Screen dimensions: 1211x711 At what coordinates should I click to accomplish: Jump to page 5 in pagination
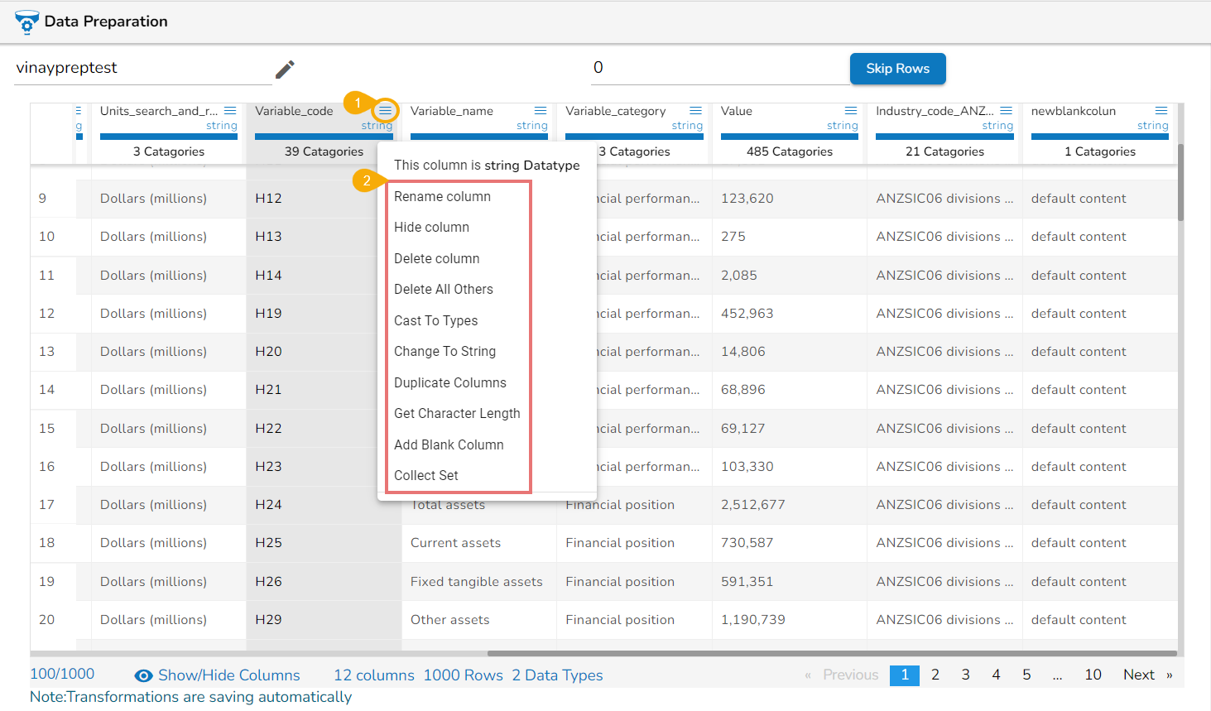tap(1026, 675)
